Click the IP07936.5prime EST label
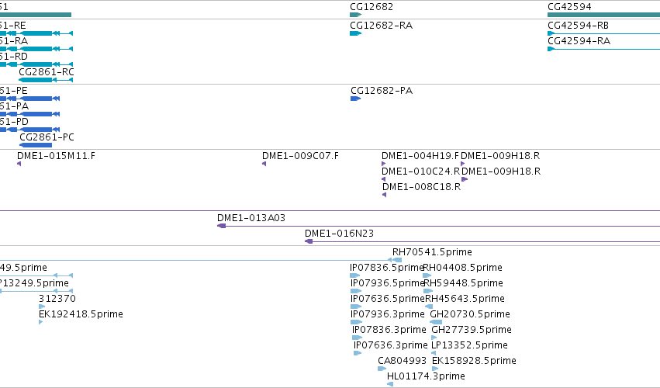 387,283
